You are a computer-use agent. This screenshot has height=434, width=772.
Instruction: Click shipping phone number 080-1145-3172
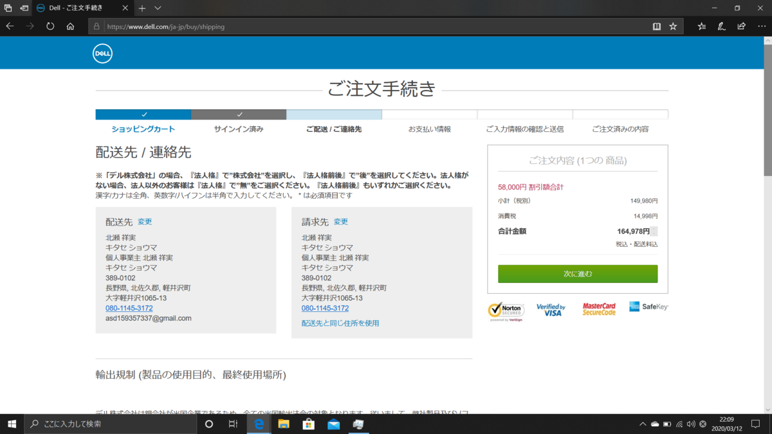129,308
